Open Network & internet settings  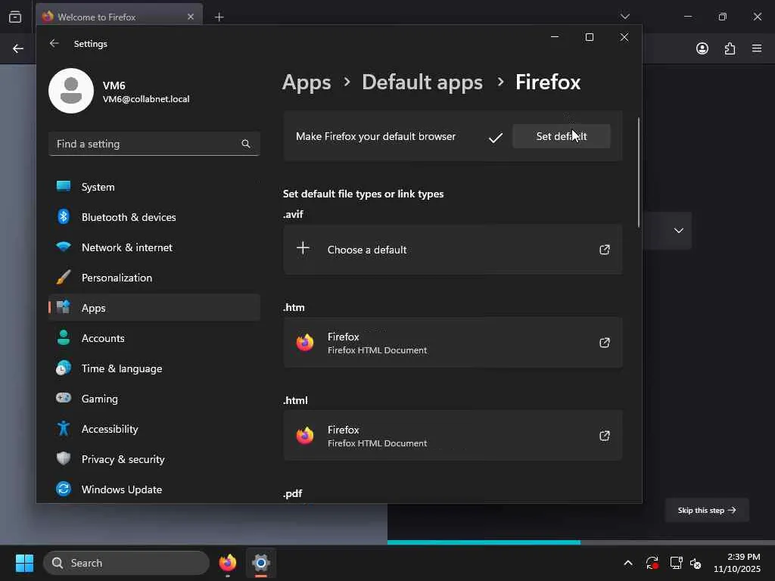click(154, 247)
